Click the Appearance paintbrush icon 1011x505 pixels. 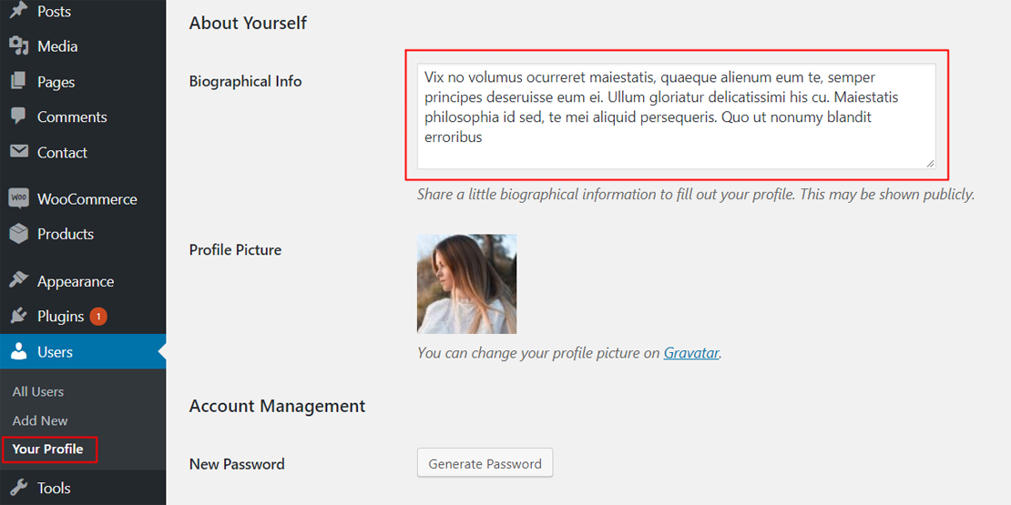click(18, 281)
